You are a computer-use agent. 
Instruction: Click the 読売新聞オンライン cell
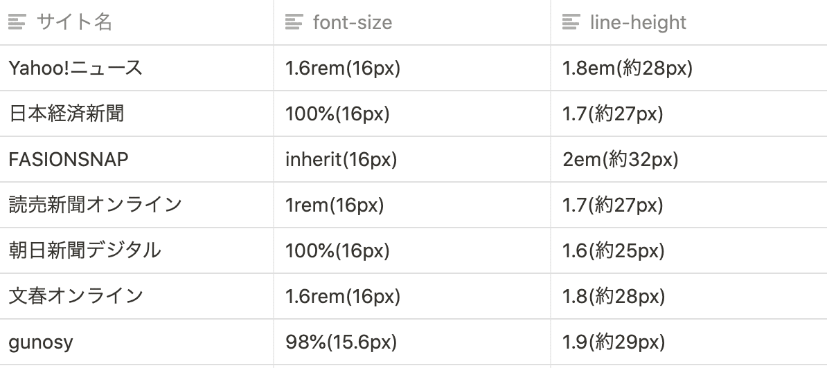(x=96, y=205)
